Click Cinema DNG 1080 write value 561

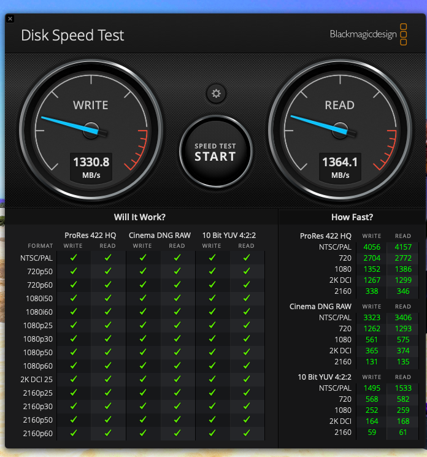[x=372, y=340]
